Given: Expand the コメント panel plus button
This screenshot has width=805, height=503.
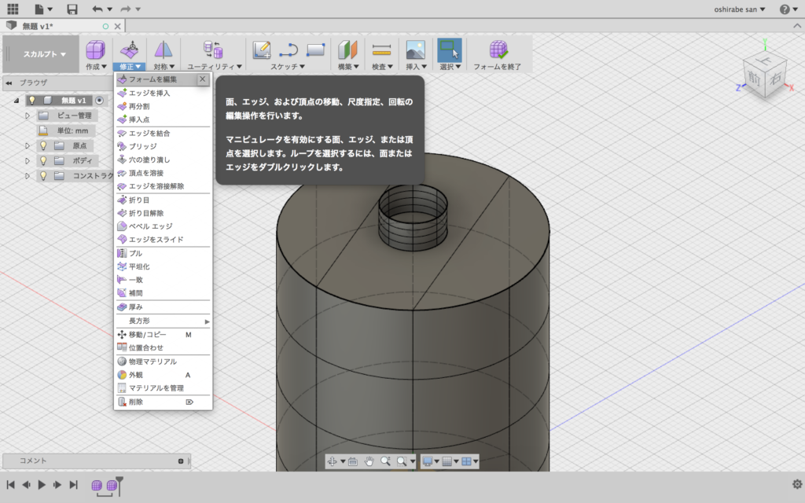Looking at the screenshot, I should coord(181,461).
